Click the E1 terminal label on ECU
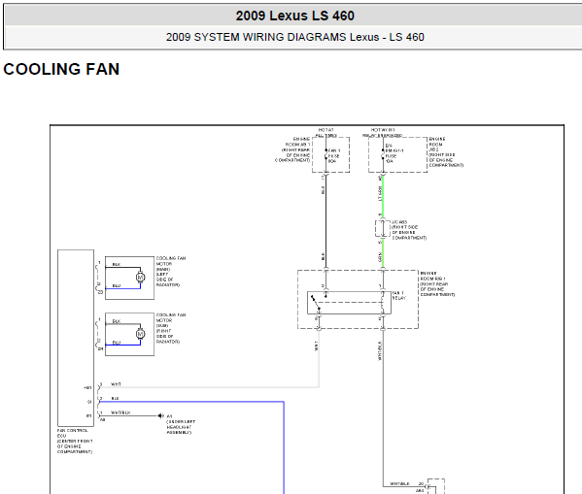This screenshot has width=582, height=494. (89, 415)
